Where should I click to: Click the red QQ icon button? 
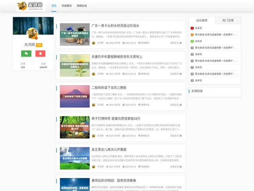[40, 53]
